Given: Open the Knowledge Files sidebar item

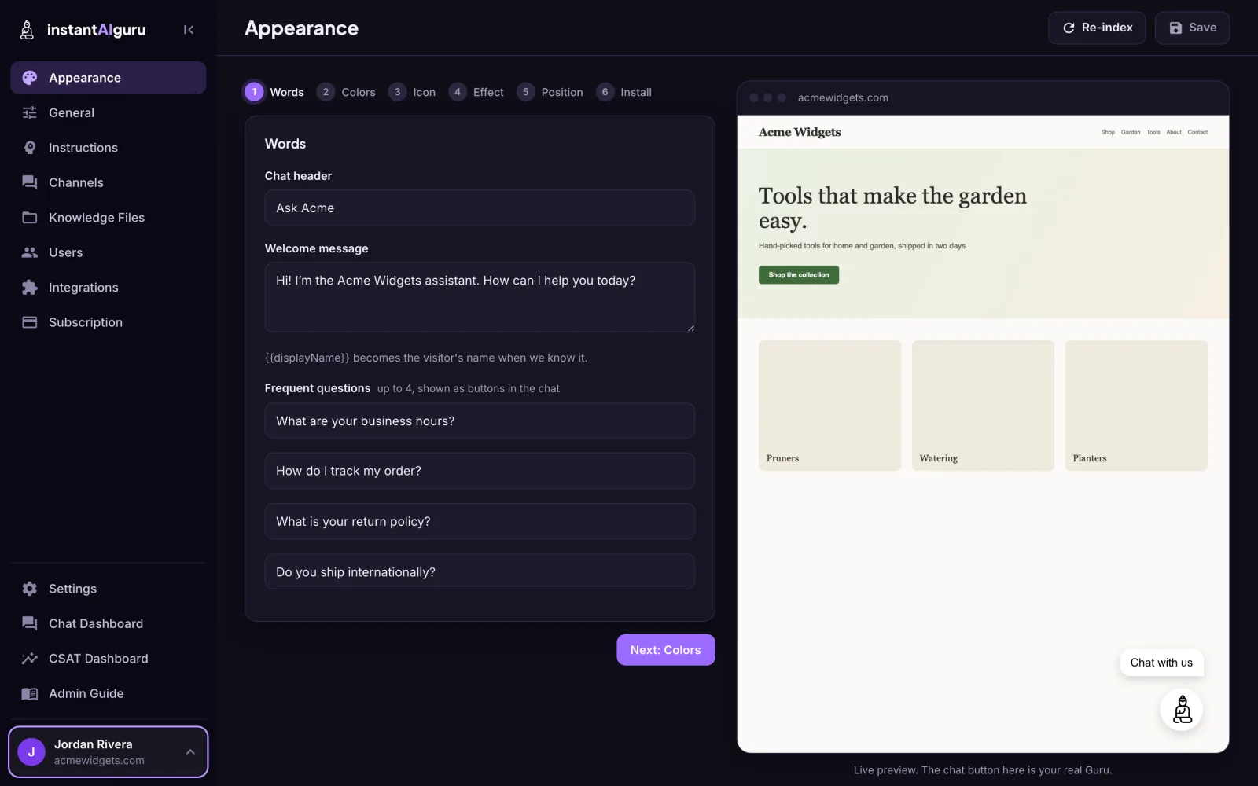Looking at the screenshot, I should [109, 218].
